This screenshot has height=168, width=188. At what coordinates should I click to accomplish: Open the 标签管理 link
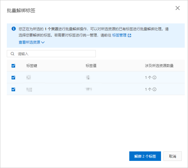pos(119,35)
